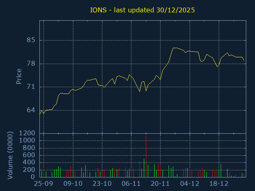Viewport: 255px width, 191px height.
Task: Select the 64 price tick label
Action: (x=31, y=110)
